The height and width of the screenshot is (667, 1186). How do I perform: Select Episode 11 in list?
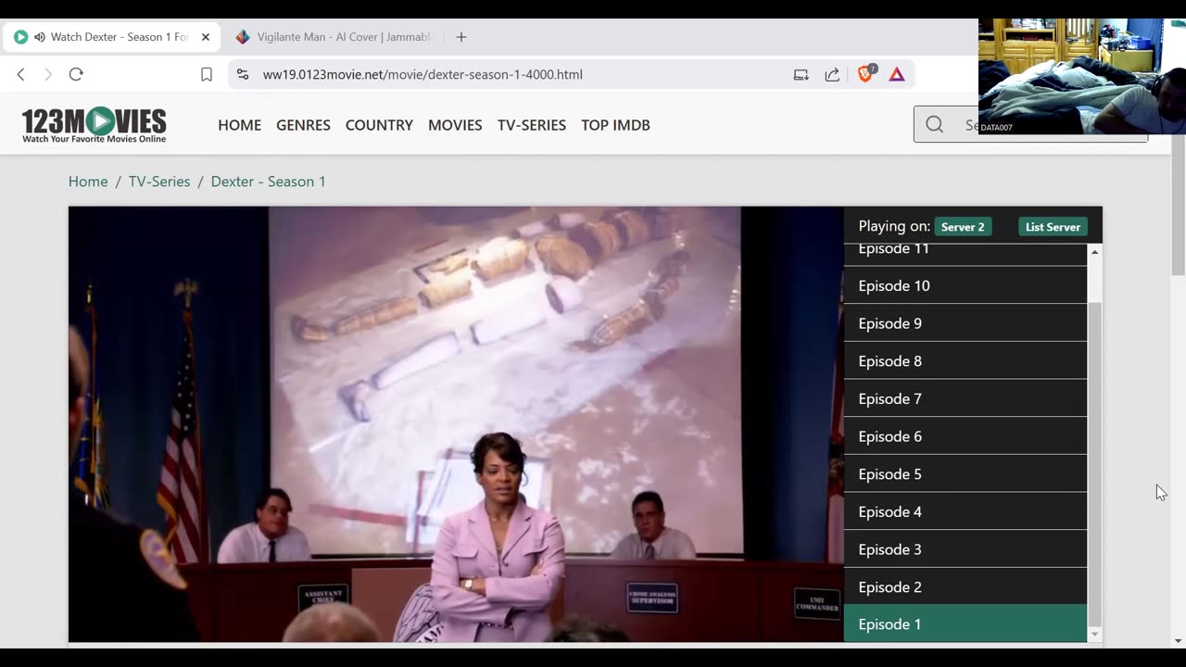(x=965, y=254)
